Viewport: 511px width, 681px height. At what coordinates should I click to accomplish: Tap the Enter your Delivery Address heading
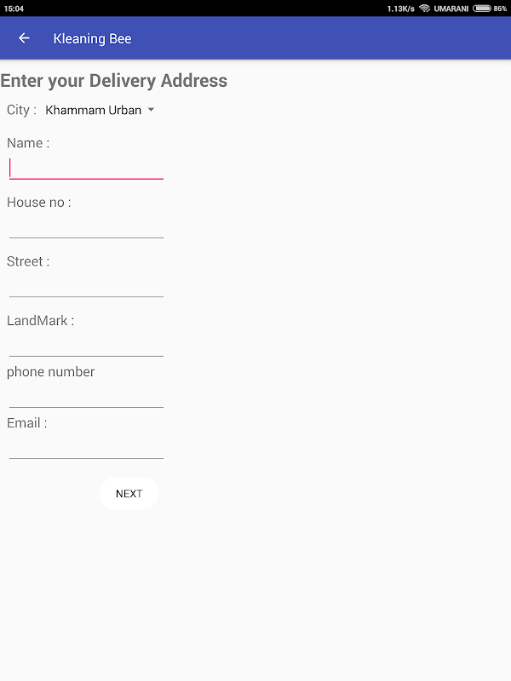pos(114,81)
